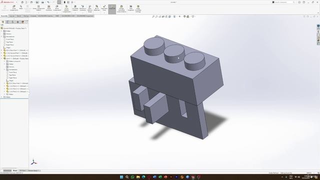Select the top-level Front Plane
This screenshot has width=320, height=180.
(10, 39)
